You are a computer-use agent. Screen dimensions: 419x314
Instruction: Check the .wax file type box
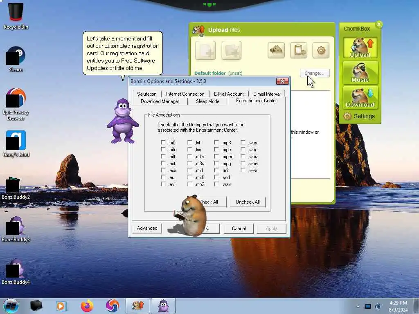[243, 143]
